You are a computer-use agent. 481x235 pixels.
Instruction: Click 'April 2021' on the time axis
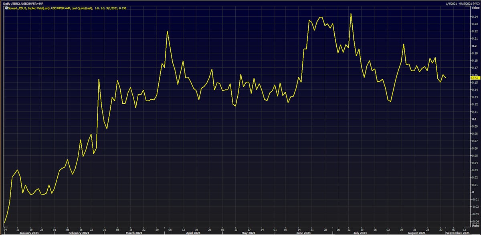coord(194,233)
